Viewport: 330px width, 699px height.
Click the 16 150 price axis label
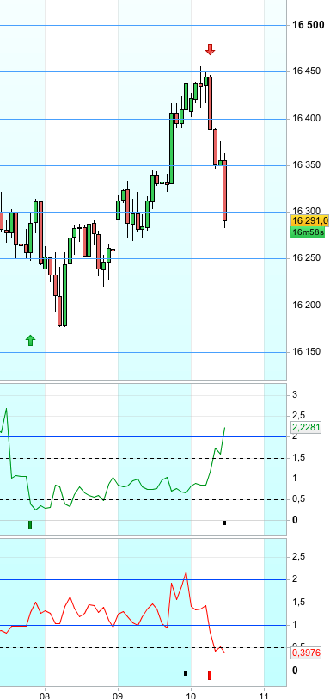tap(307, 352)
